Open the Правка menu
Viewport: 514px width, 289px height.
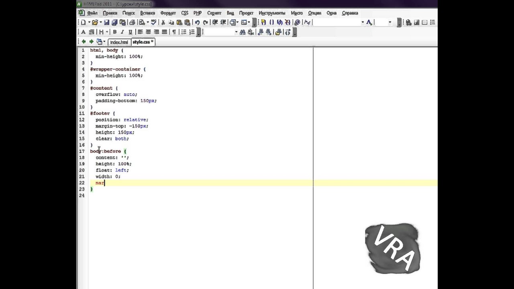click(x=110, y=13)
